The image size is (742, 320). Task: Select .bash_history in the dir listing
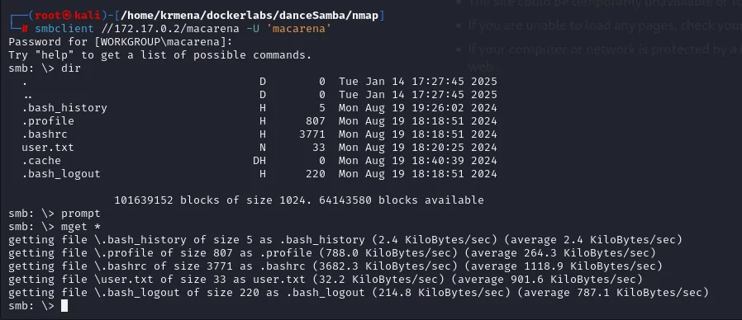pos(64,108)
